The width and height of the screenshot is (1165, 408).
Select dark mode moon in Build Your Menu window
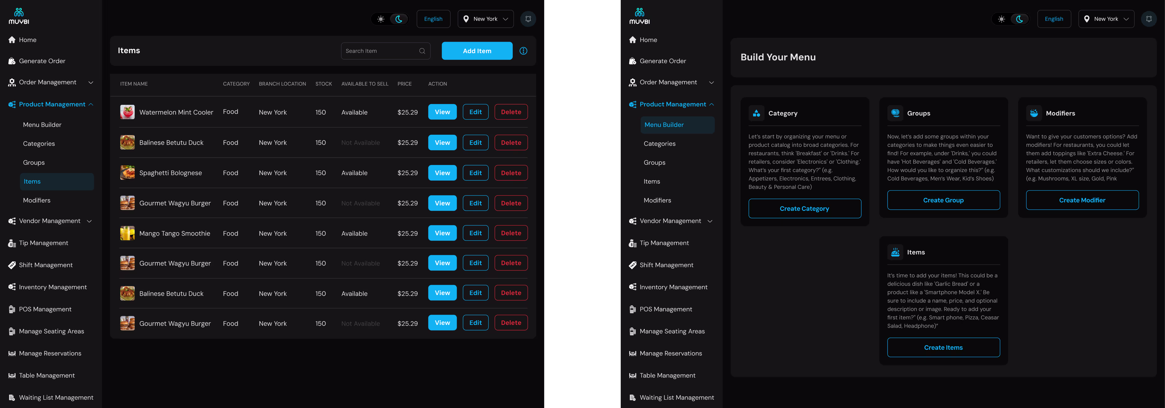[x=1020, y=19]
